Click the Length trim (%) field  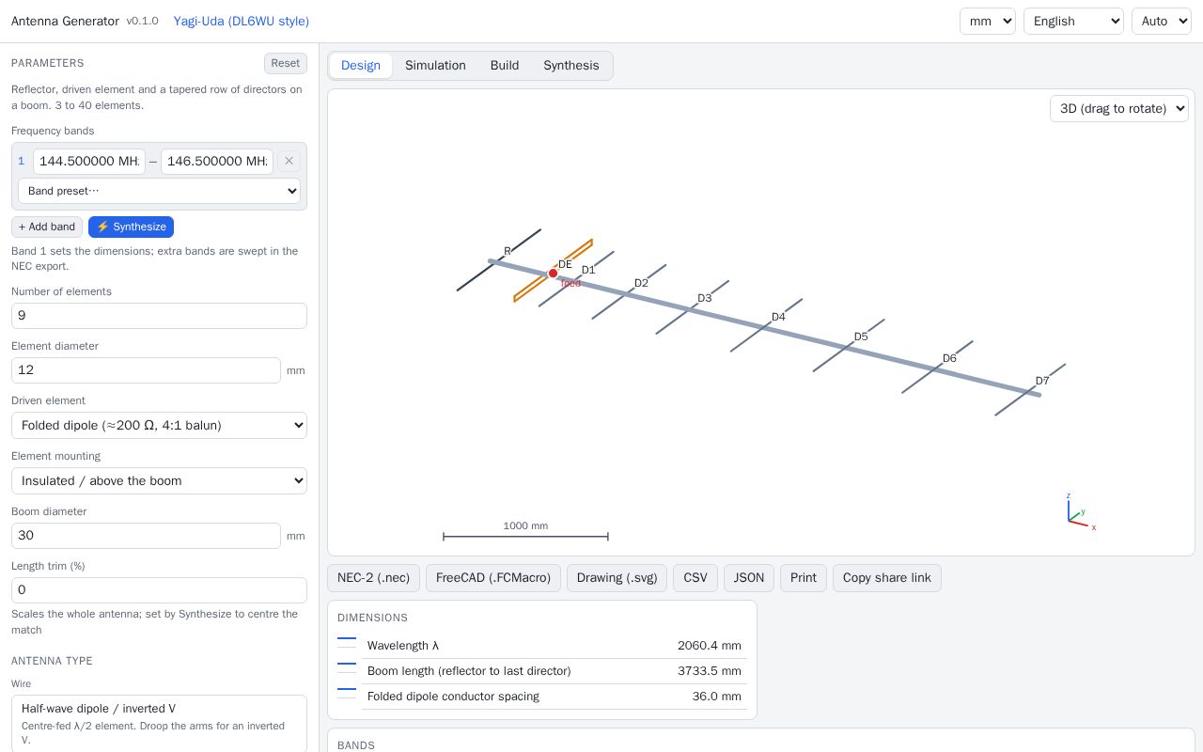point(159,590)
